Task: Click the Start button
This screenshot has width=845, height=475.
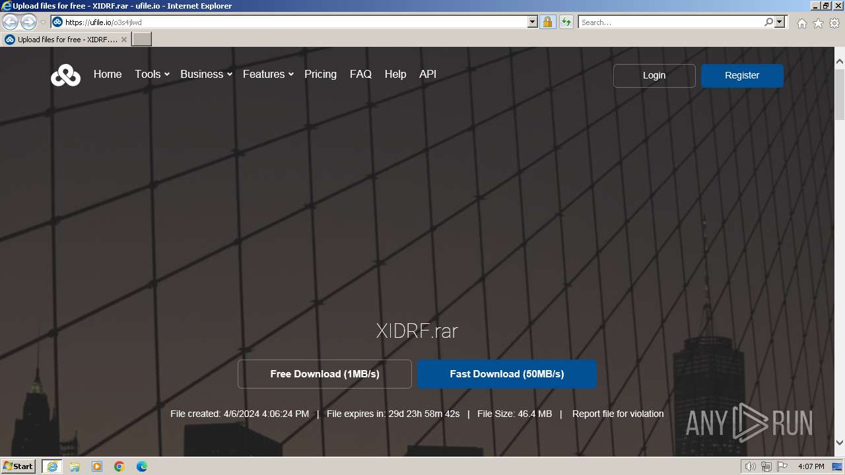Action: click(18, 466)
